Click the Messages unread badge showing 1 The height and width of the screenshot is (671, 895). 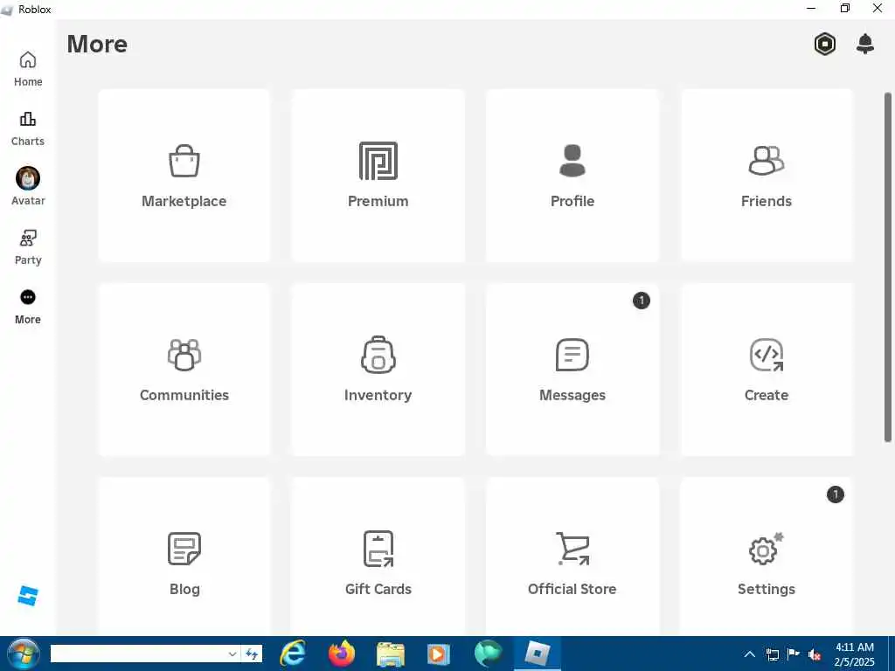[641, 301]
